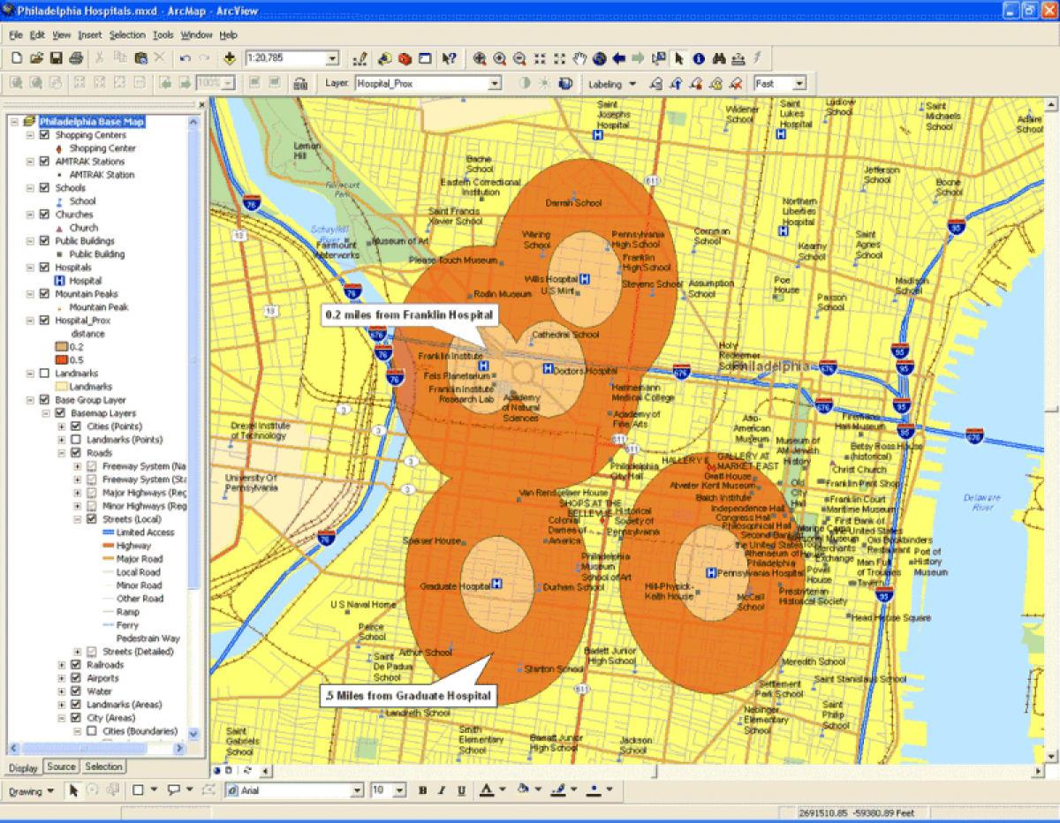
Task: Enable the Landmarks layer checkbox
Action: pos(45,374)
